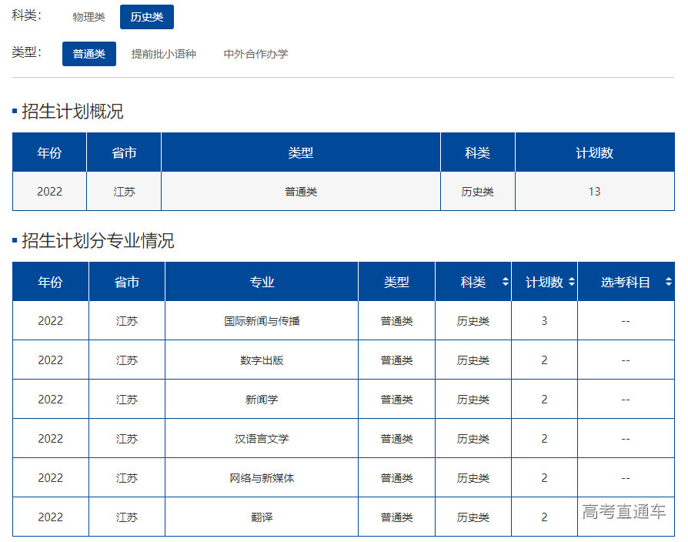Image resolution: width=688 pixels, height=542 pixels.
Task: Select the 国际新闻与传播 major cell
Action: pyautogui.click(x=262, y=321)
